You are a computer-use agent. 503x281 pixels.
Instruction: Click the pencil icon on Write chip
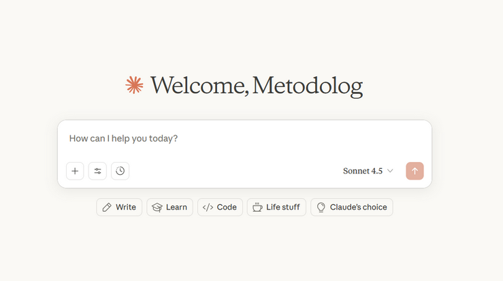tap(107, 208)
